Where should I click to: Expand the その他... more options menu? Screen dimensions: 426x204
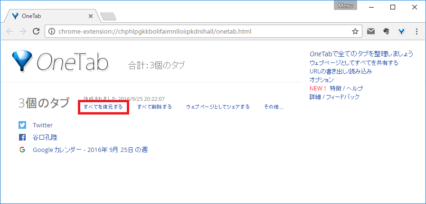tap(274, 107)
